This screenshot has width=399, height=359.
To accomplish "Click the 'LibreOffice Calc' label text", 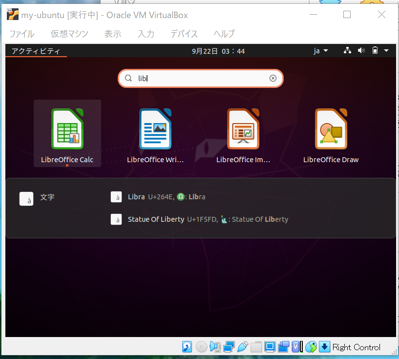I will point(67,160).
